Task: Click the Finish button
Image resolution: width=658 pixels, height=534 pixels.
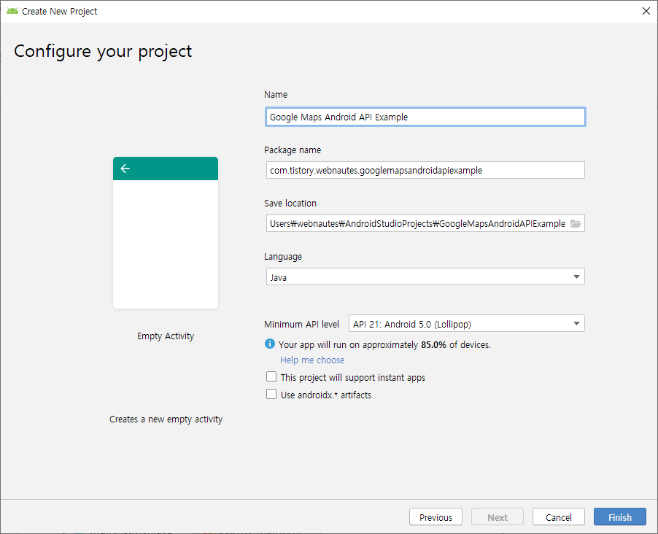Action: tap(620, 516)
